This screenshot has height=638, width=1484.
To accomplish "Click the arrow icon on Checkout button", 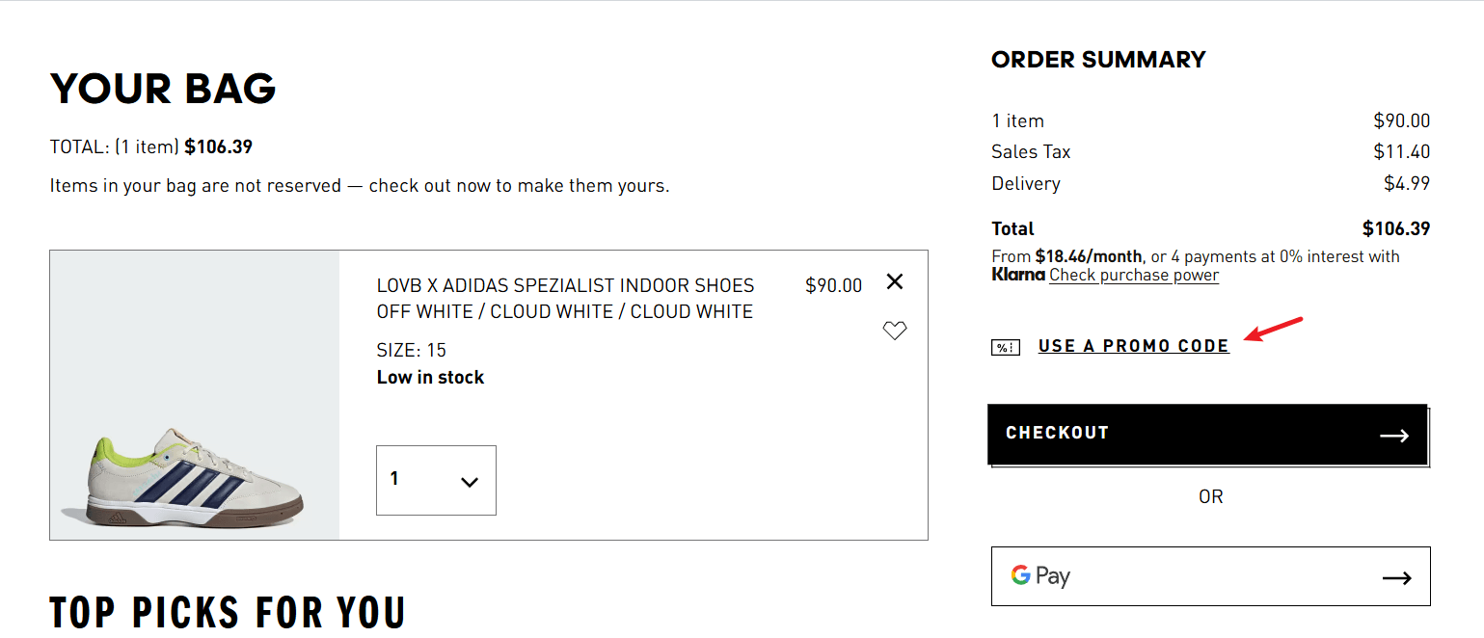I will point(1394,436).
